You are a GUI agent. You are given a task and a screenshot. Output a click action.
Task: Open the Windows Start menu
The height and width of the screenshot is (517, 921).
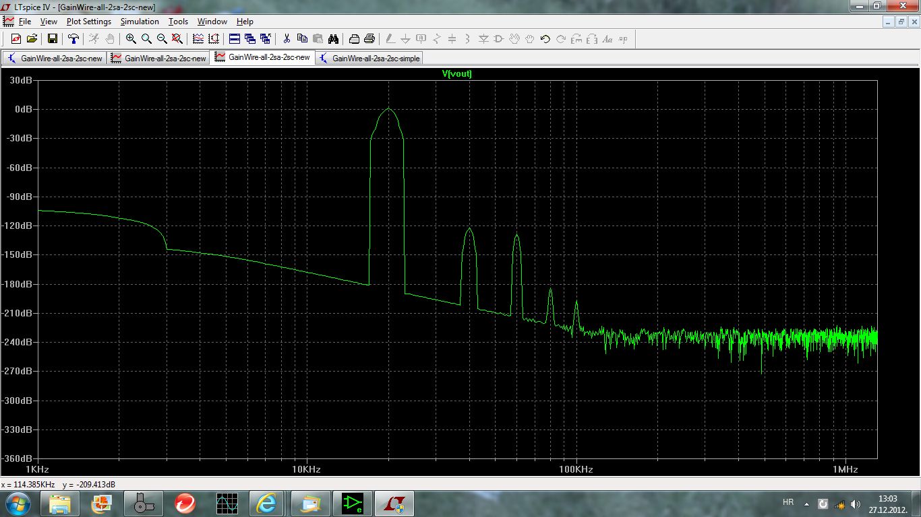point(18,503)
